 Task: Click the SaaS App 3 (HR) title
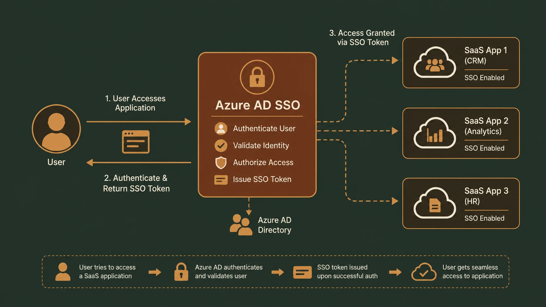(487, 196)
